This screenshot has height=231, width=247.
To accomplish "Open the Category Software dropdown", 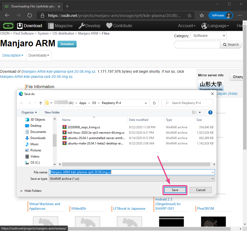I will click(209, 36).
